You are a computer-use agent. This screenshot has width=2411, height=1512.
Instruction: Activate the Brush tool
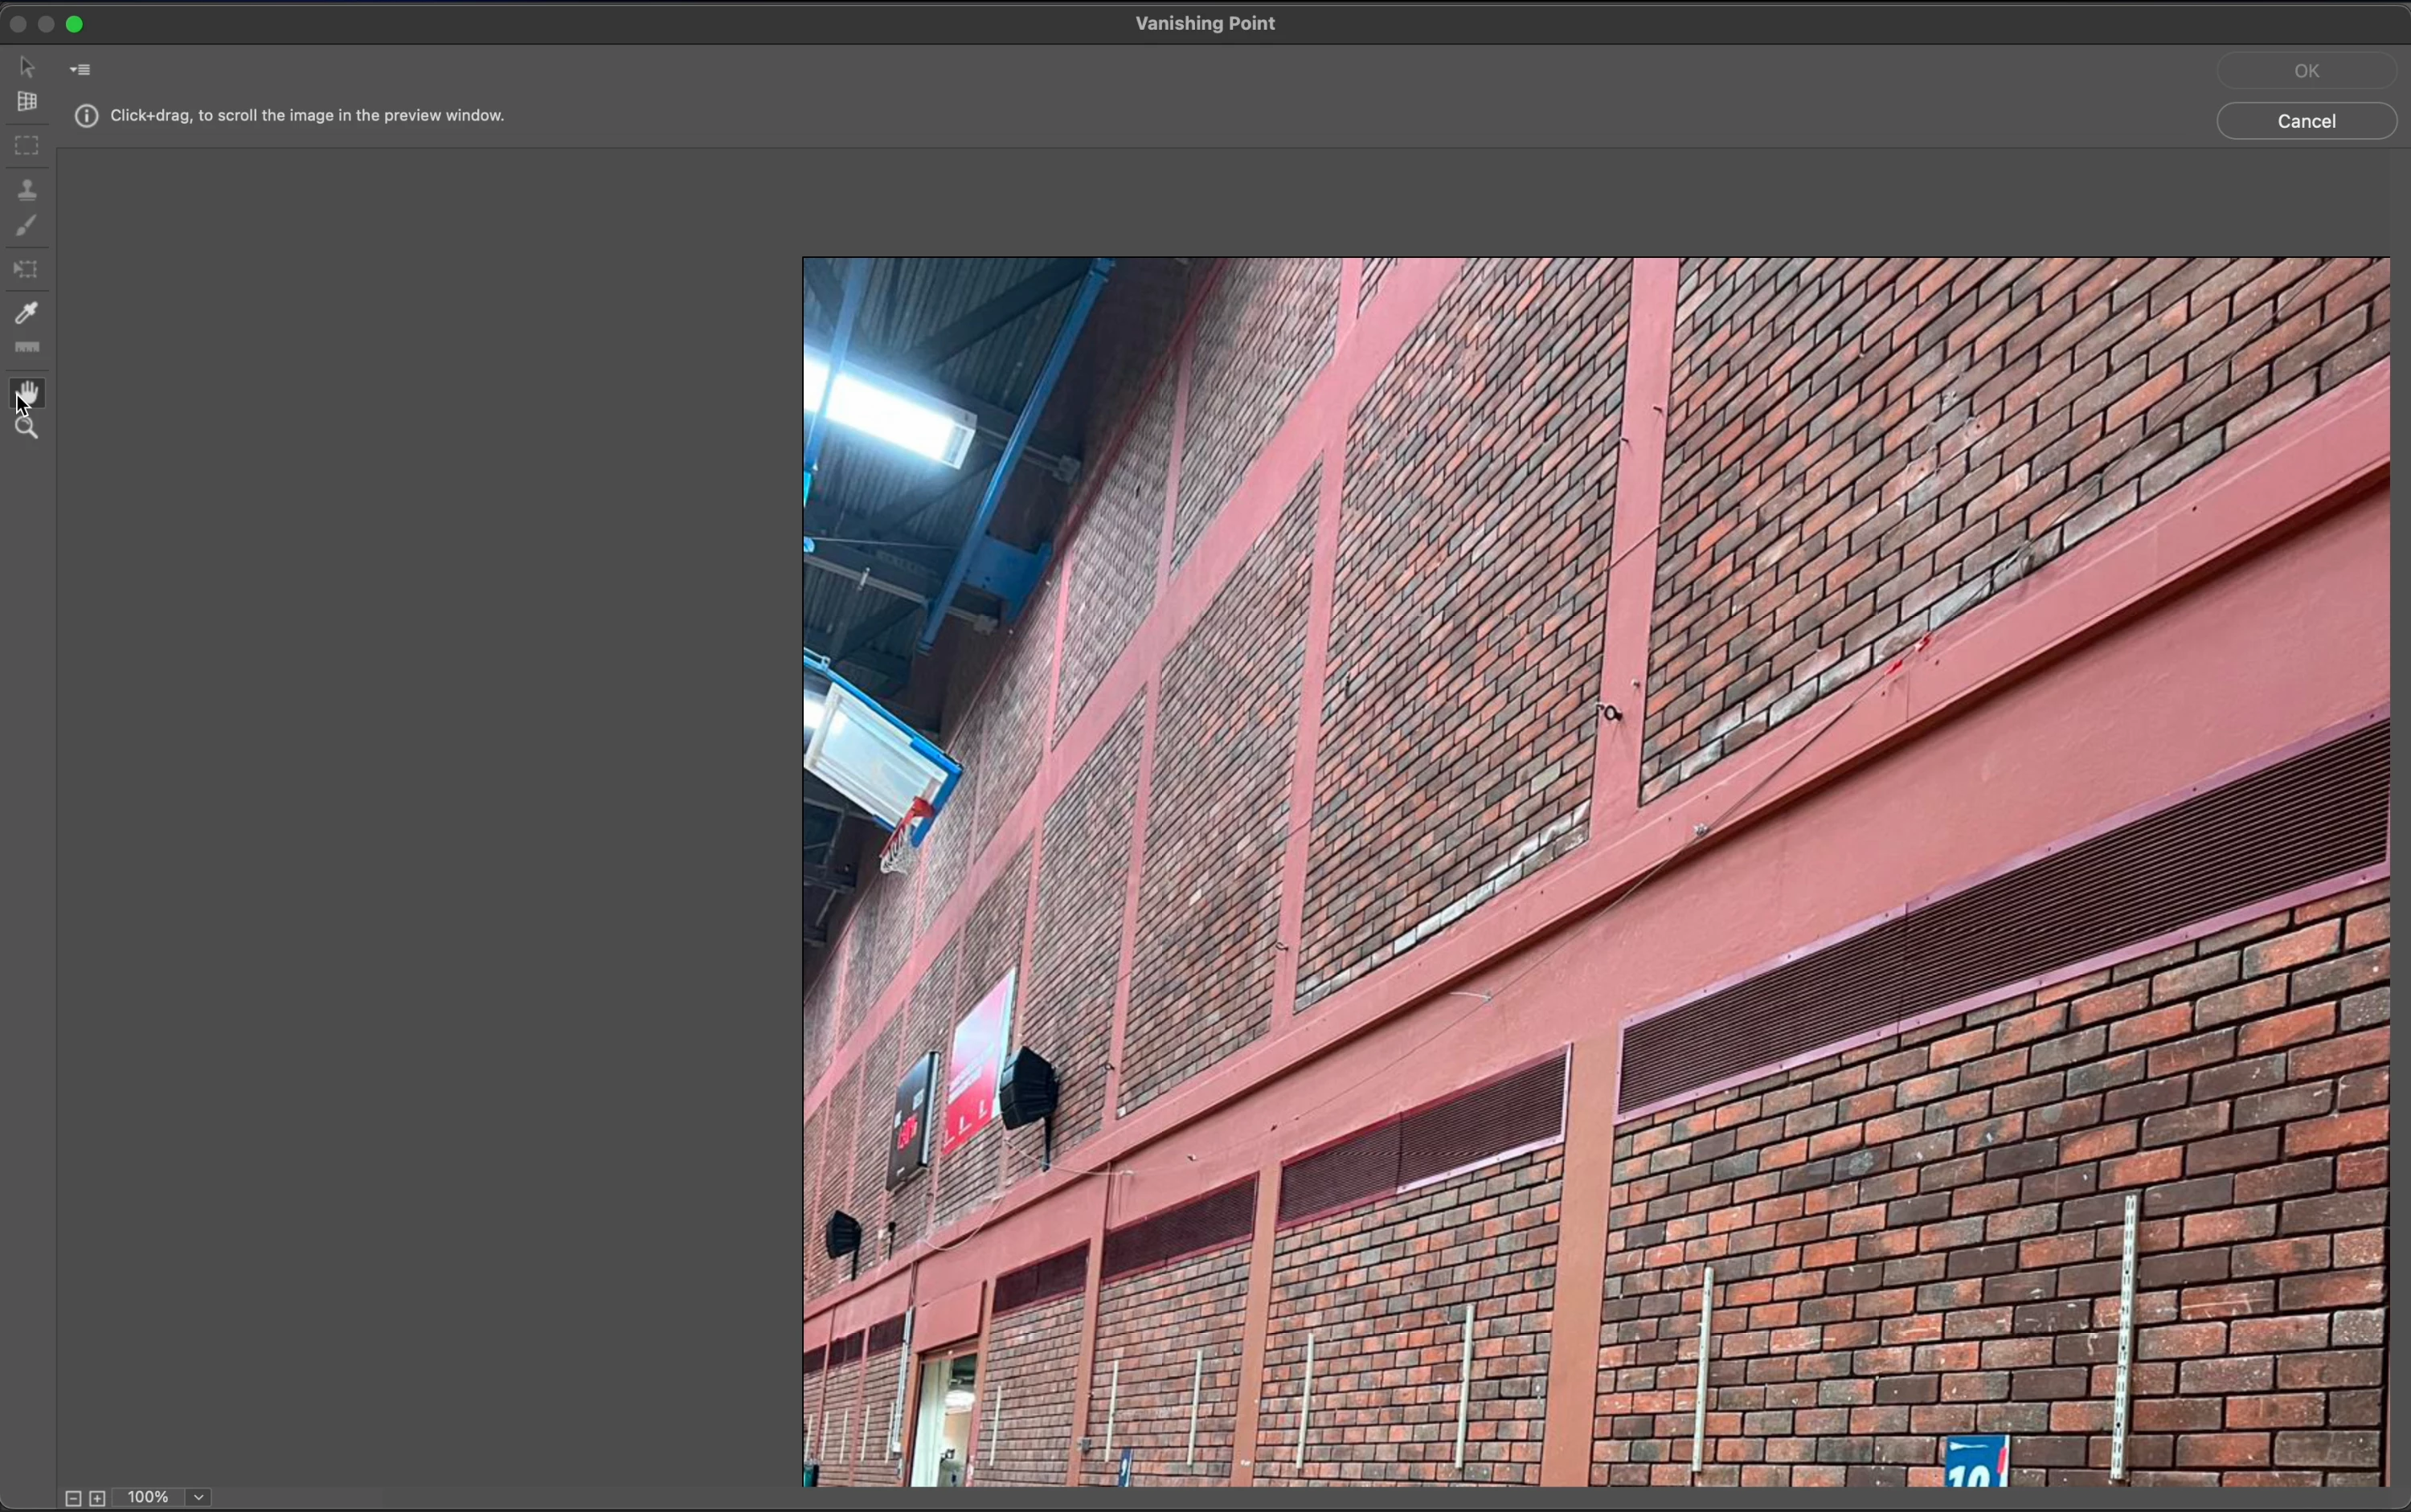[x=27, y=227]
